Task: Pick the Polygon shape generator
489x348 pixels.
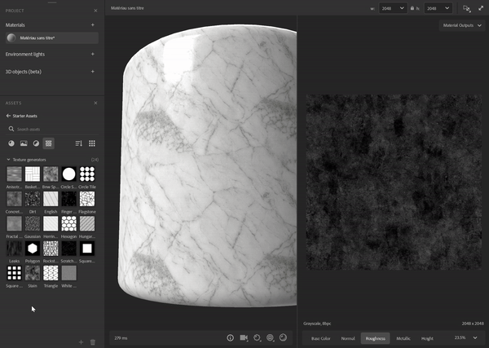Action: (33, 249)
